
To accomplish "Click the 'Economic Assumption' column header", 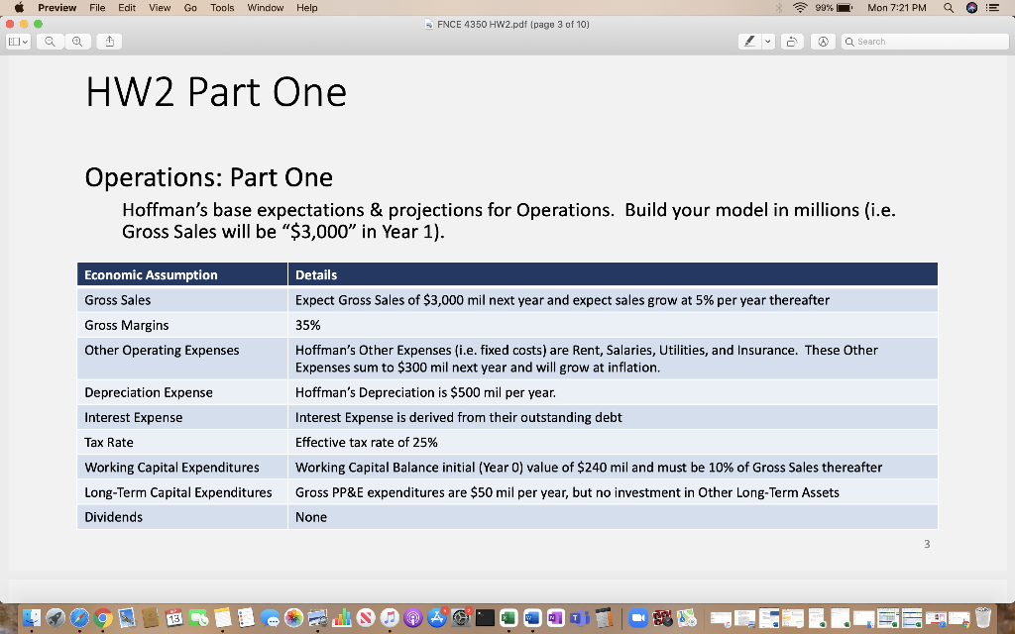I will coord(151,275).
